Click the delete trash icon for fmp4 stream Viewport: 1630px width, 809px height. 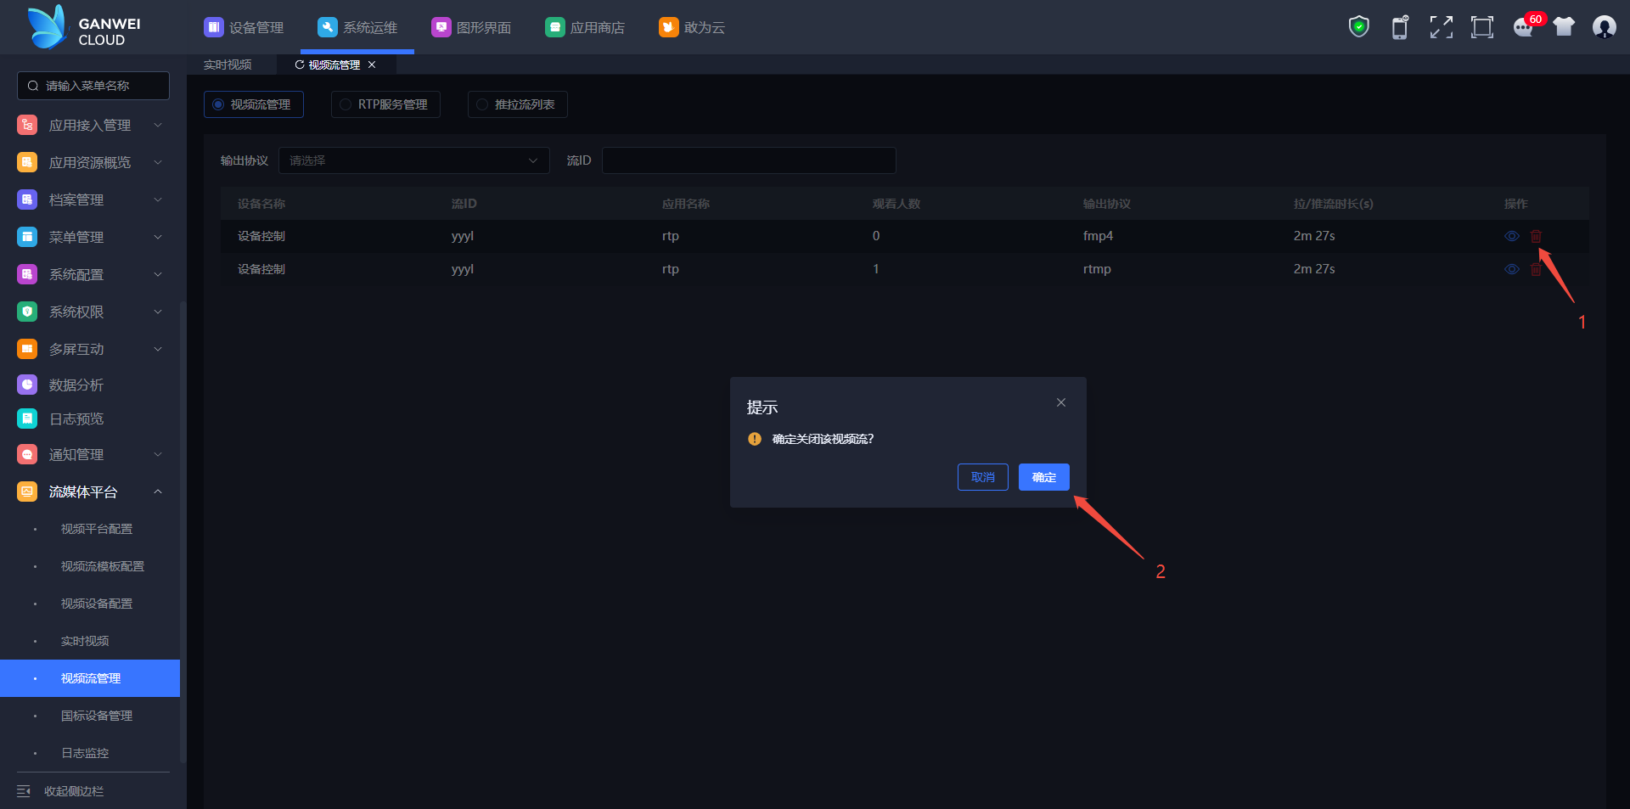tap(1536, 236)
